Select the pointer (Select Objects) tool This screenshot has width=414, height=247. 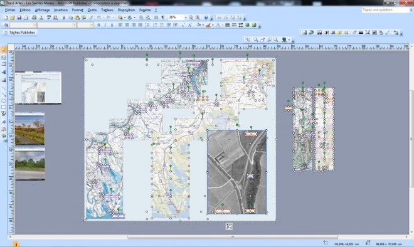tap(4, 50)
